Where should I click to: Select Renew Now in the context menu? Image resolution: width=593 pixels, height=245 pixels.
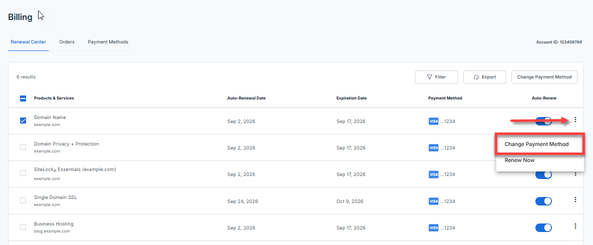[x=519, y=160]
